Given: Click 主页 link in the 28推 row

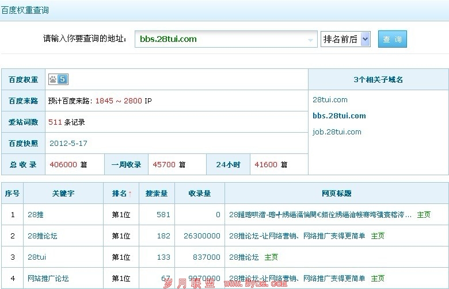Looking at the screenshot, I should (x=424, y=215).
